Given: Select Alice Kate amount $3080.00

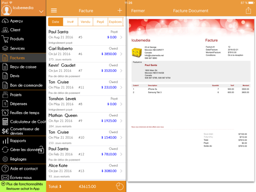Looking at the screenshot, I should pyautogui.click(x=109, y=171).
